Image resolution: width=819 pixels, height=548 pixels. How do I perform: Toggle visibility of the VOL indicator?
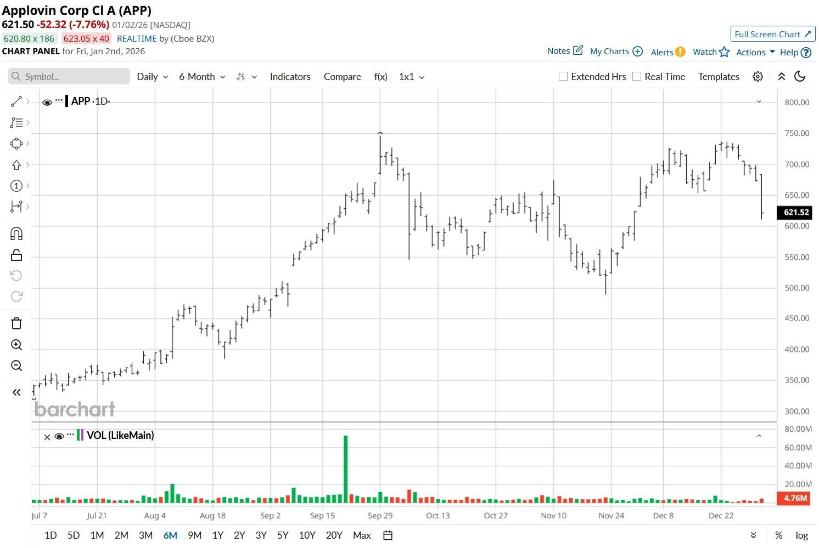click(x=59, y=437)
